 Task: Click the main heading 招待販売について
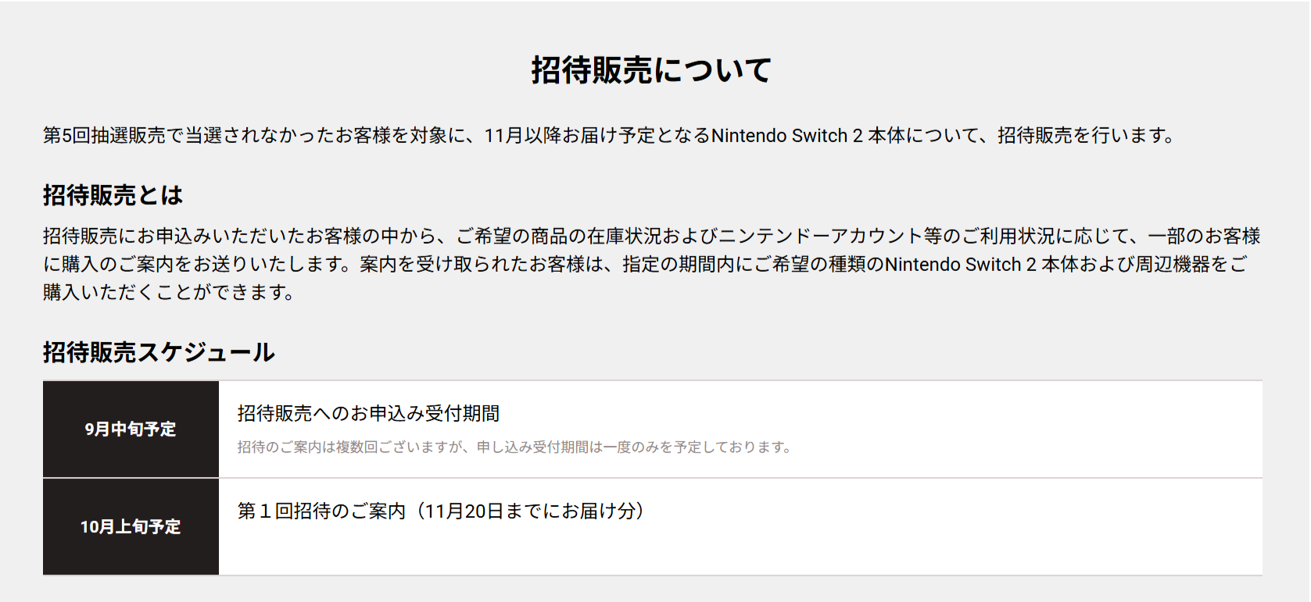tap(651, 70)
